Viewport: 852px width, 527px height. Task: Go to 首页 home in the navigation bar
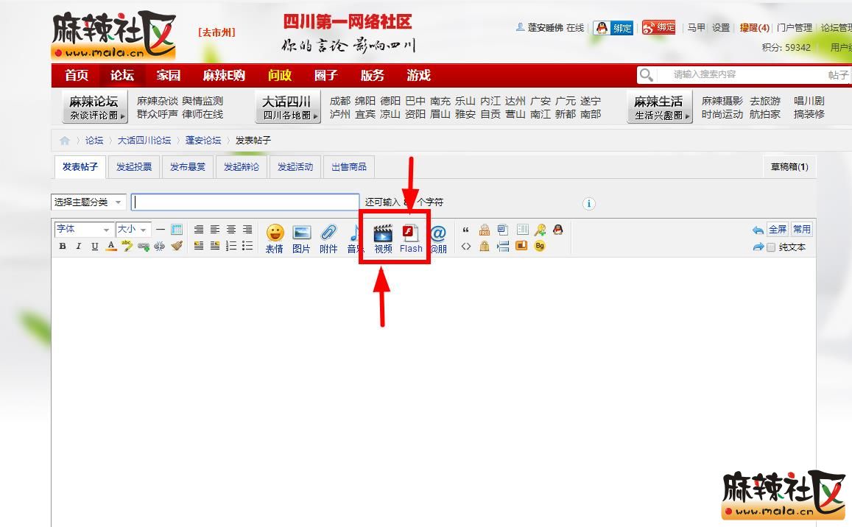76,75
